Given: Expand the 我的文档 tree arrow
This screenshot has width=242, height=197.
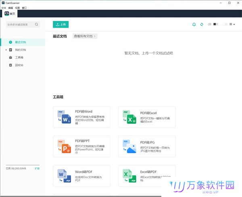Looking at the screenshot, I should pos(6,50).
